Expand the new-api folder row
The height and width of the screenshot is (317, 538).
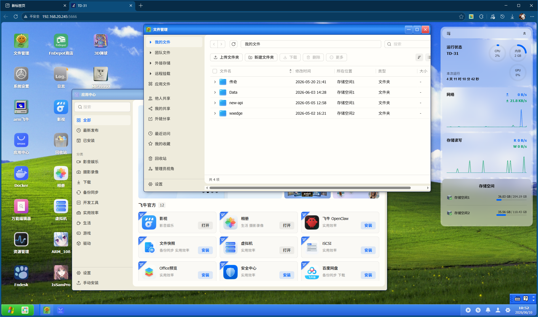point(215,103)
